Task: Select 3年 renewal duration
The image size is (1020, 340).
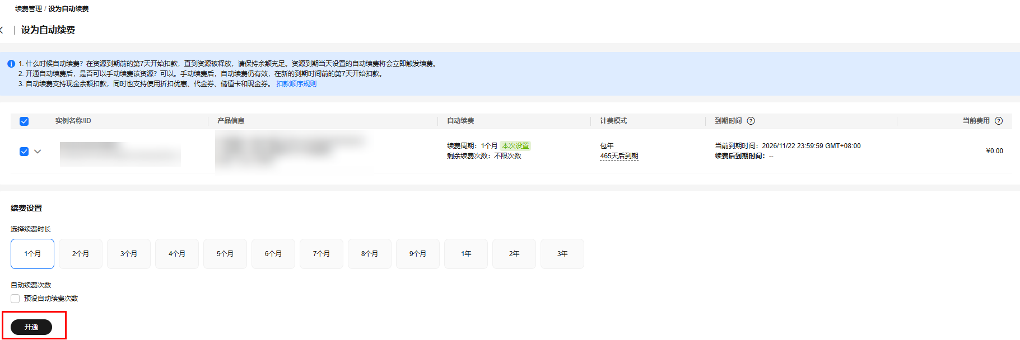Action: coord(562,254)
